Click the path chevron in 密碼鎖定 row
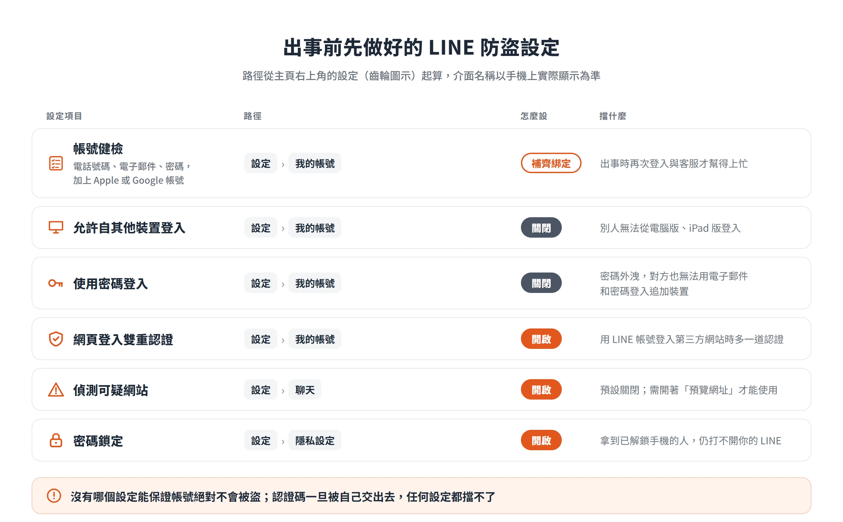Viewport: 843px width, 522px height. coord(283,442)
